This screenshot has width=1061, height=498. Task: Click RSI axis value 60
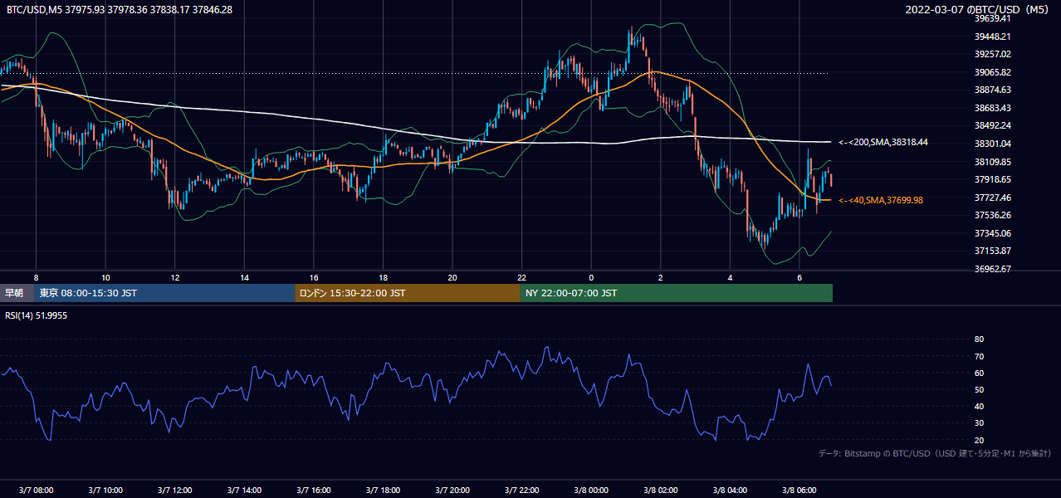pyautogui.click(x=979, y=373)
